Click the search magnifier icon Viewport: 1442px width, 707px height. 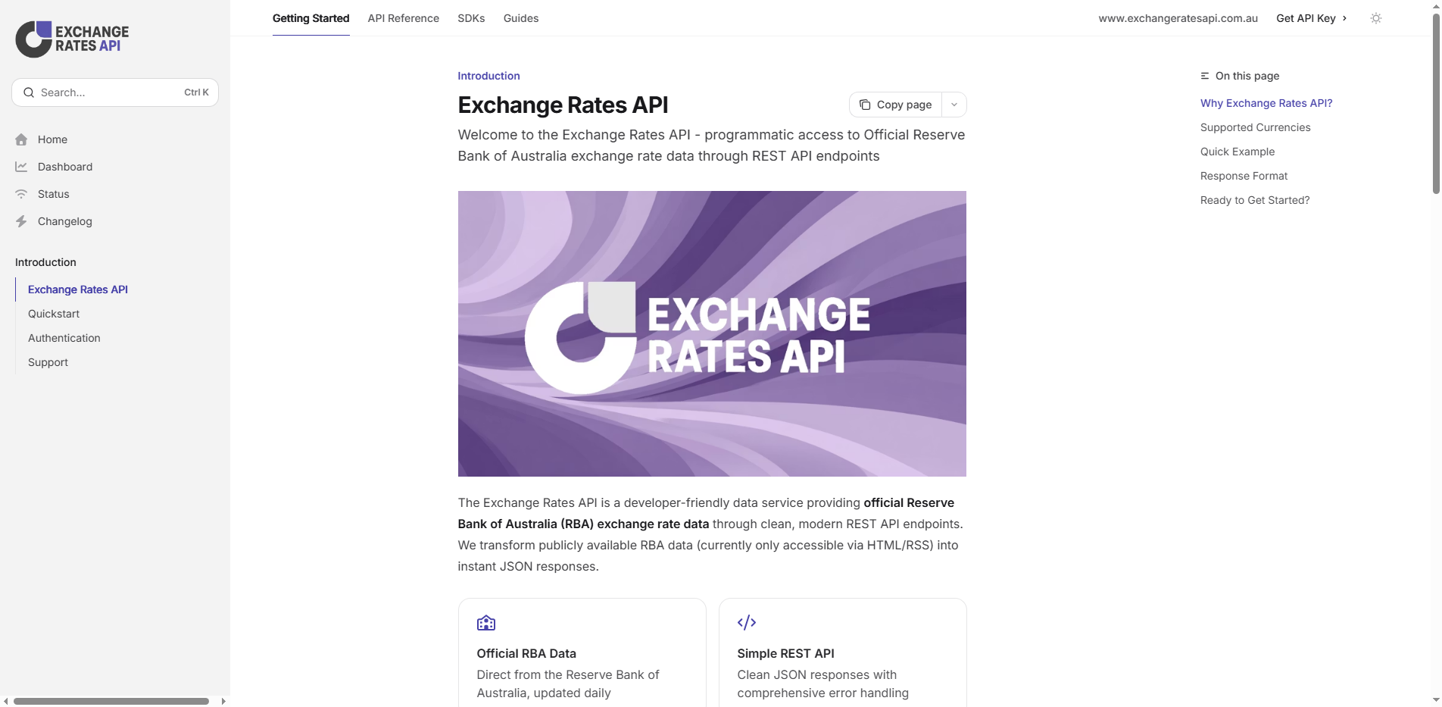[x=29, y=92]
